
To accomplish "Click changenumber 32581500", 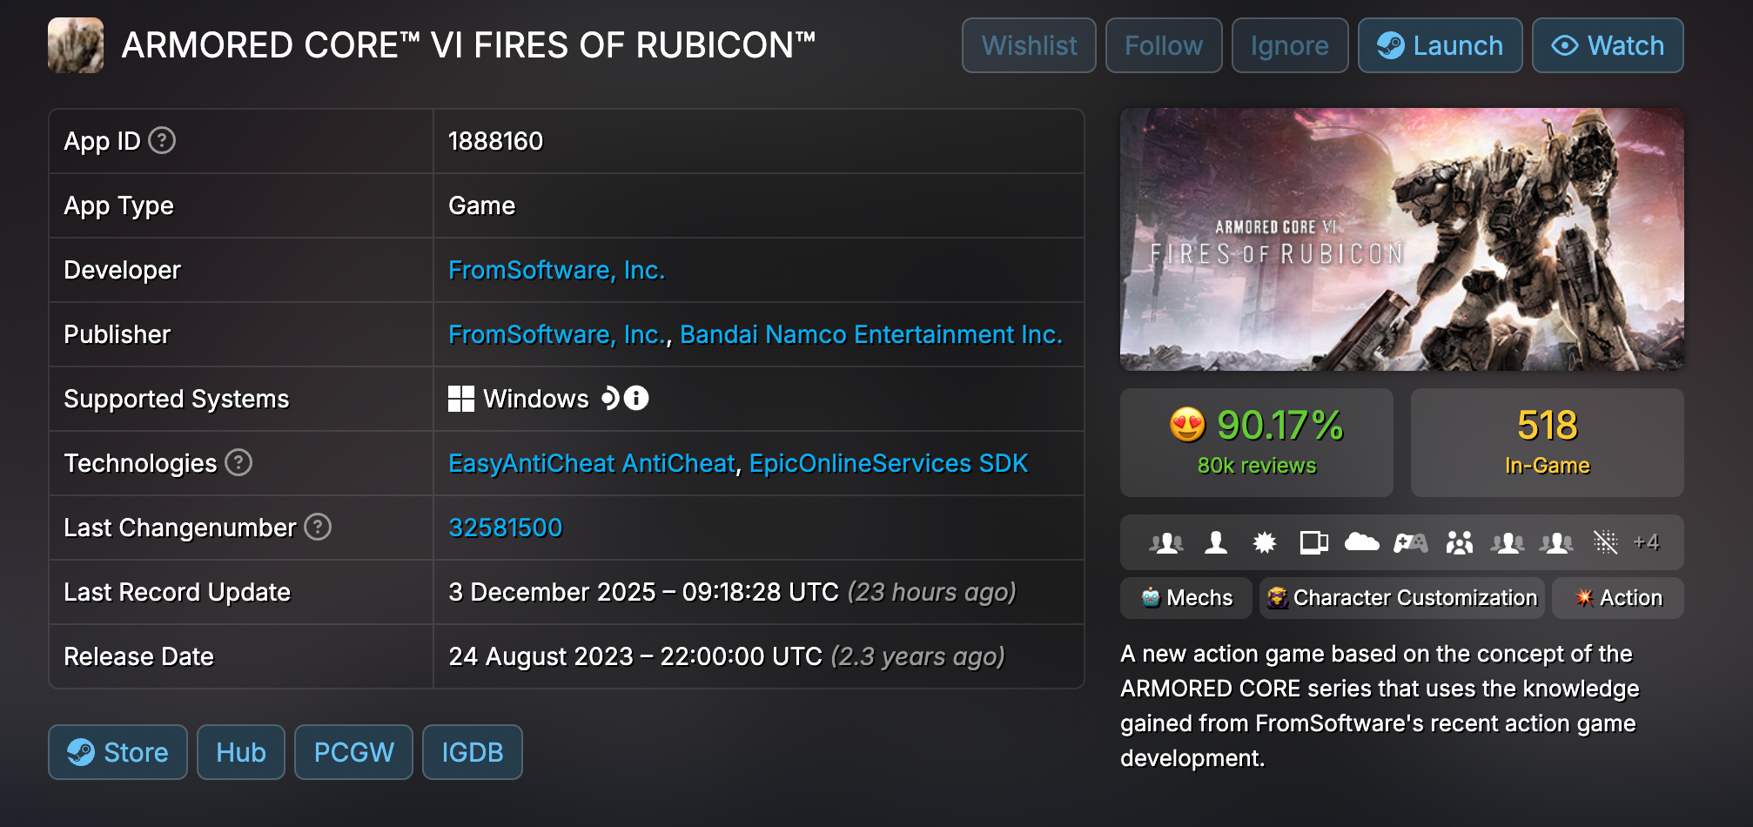I will pyautogui.click(x=506, y=528).
